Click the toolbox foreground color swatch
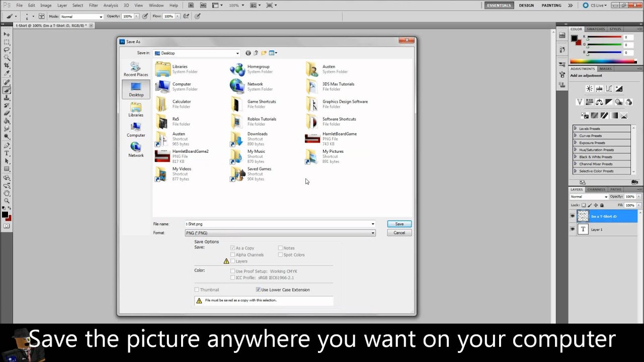Screen dimensions: 644x362 coord(5,215)
